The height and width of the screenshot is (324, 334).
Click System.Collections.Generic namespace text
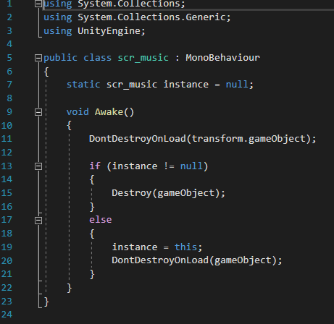click(151, 17)
